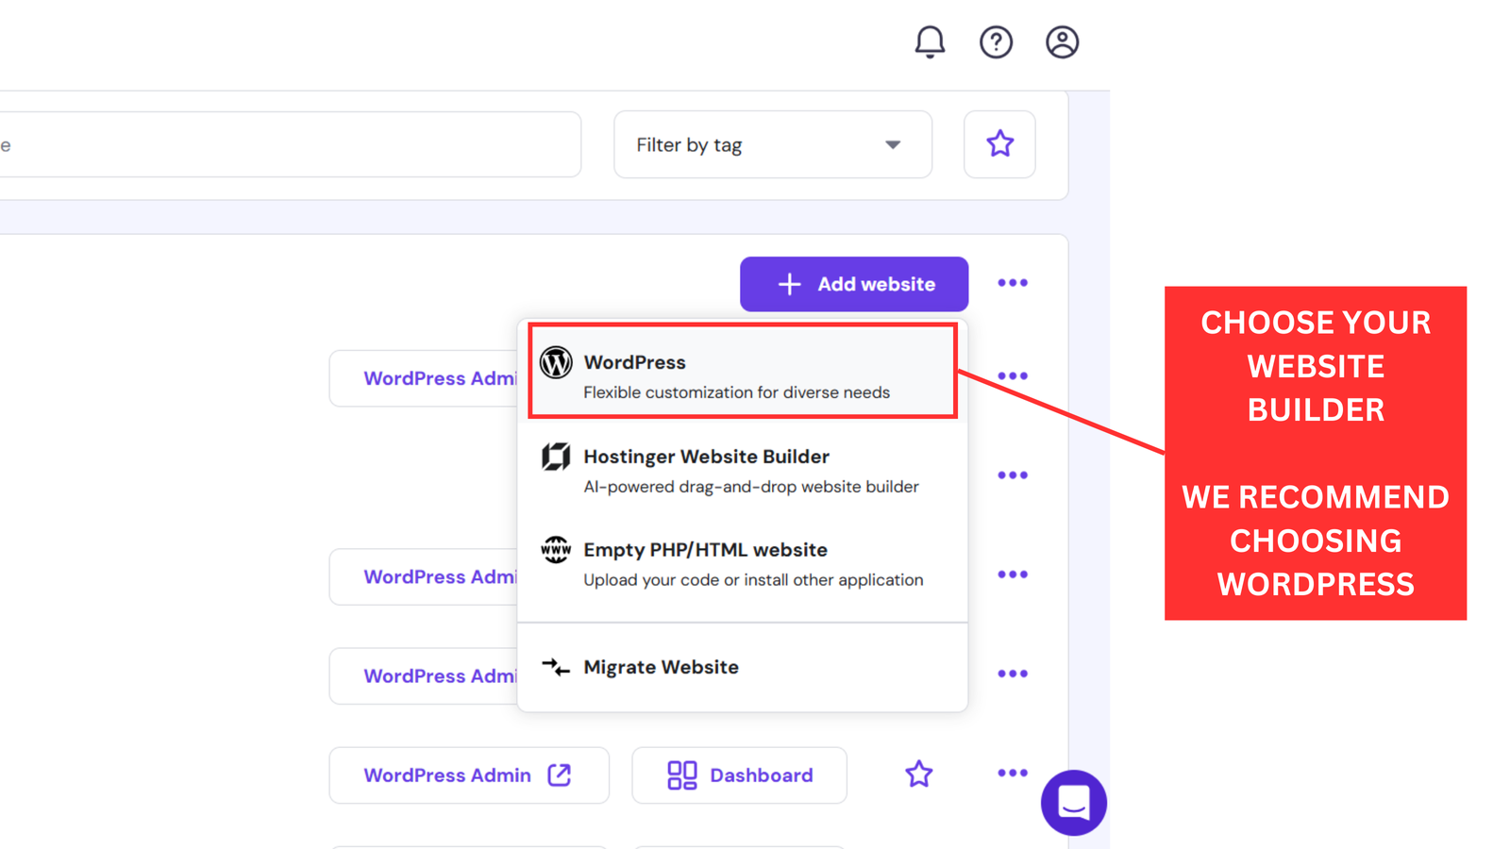Select Empty PHP/HTML website option
Viewport: 1510px width, 849px height.
[743, 564]
